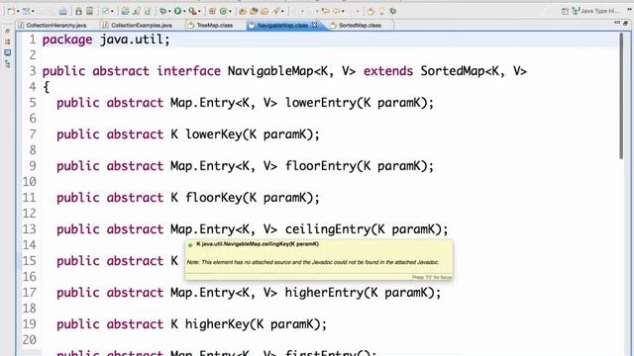Image resolution: width=634 pixels, height=356 pixels.
Task: Expand the Debug configurations dropdown arrow
Action: click(169, 11)
